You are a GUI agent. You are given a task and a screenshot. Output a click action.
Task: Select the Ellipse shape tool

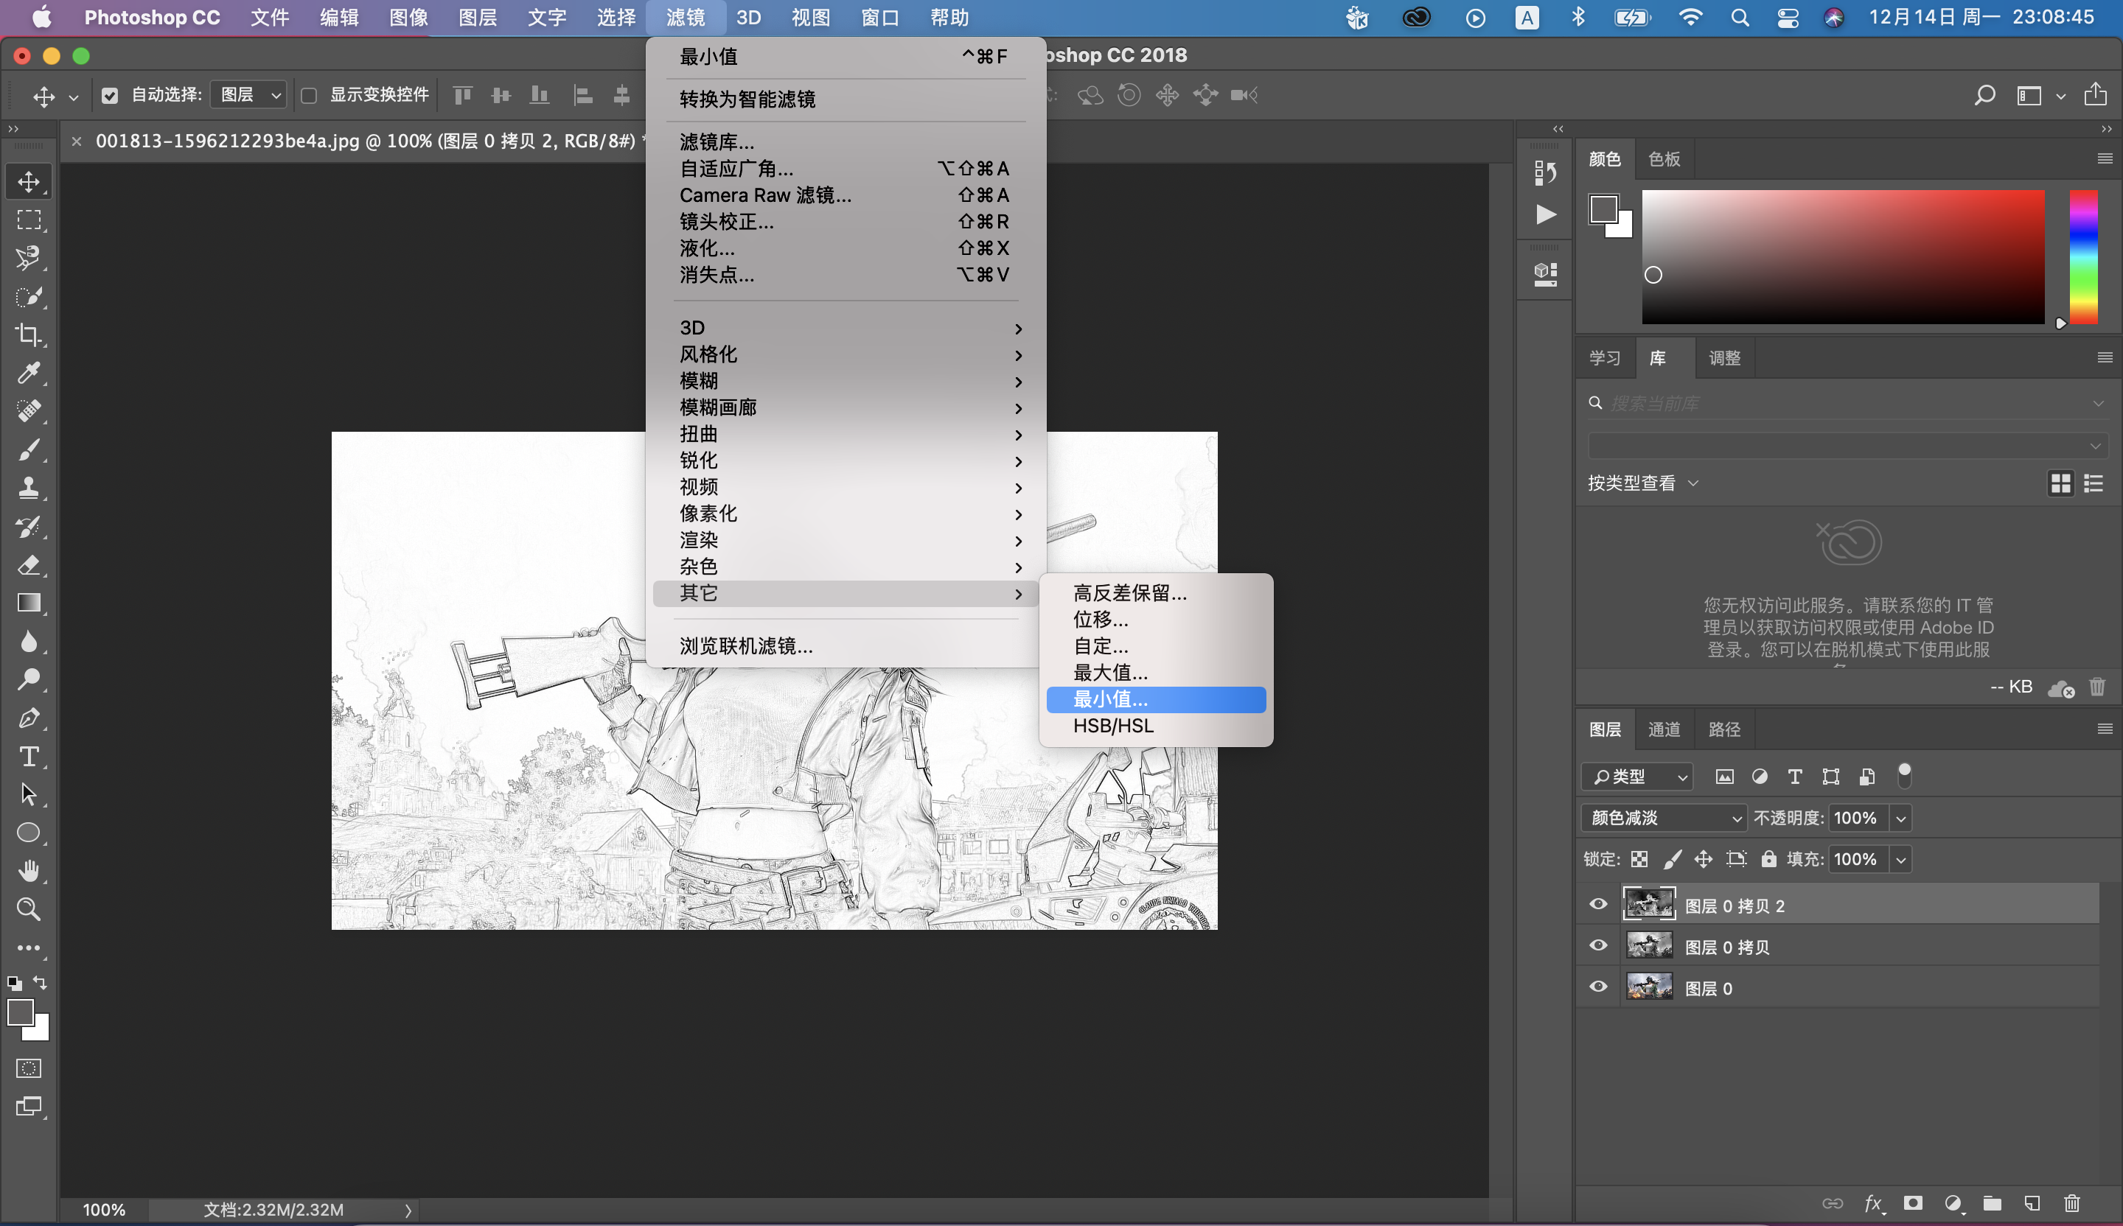click(x=29, y=833)
